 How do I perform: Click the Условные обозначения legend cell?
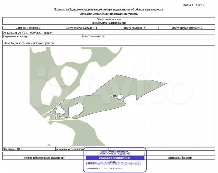[x=69, y=149]
